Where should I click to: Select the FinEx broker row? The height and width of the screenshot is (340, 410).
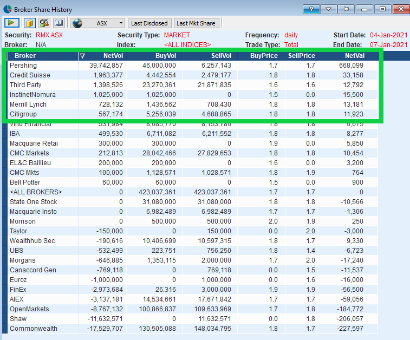[x=193, y=290]
